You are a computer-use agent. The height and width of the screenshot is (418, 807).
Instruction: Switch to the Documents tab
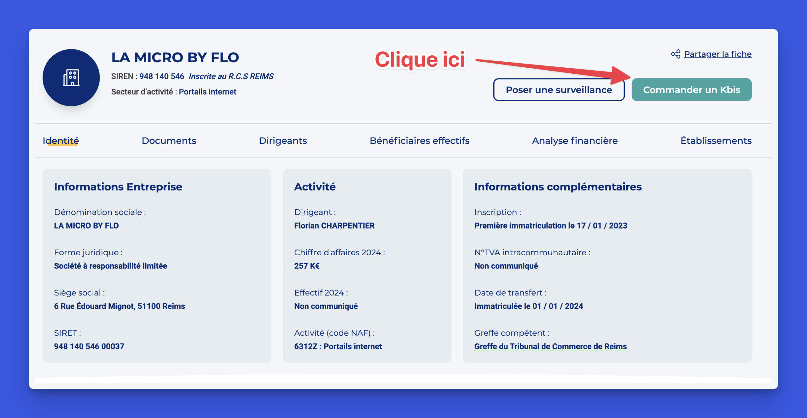click(x=169, y=141)
